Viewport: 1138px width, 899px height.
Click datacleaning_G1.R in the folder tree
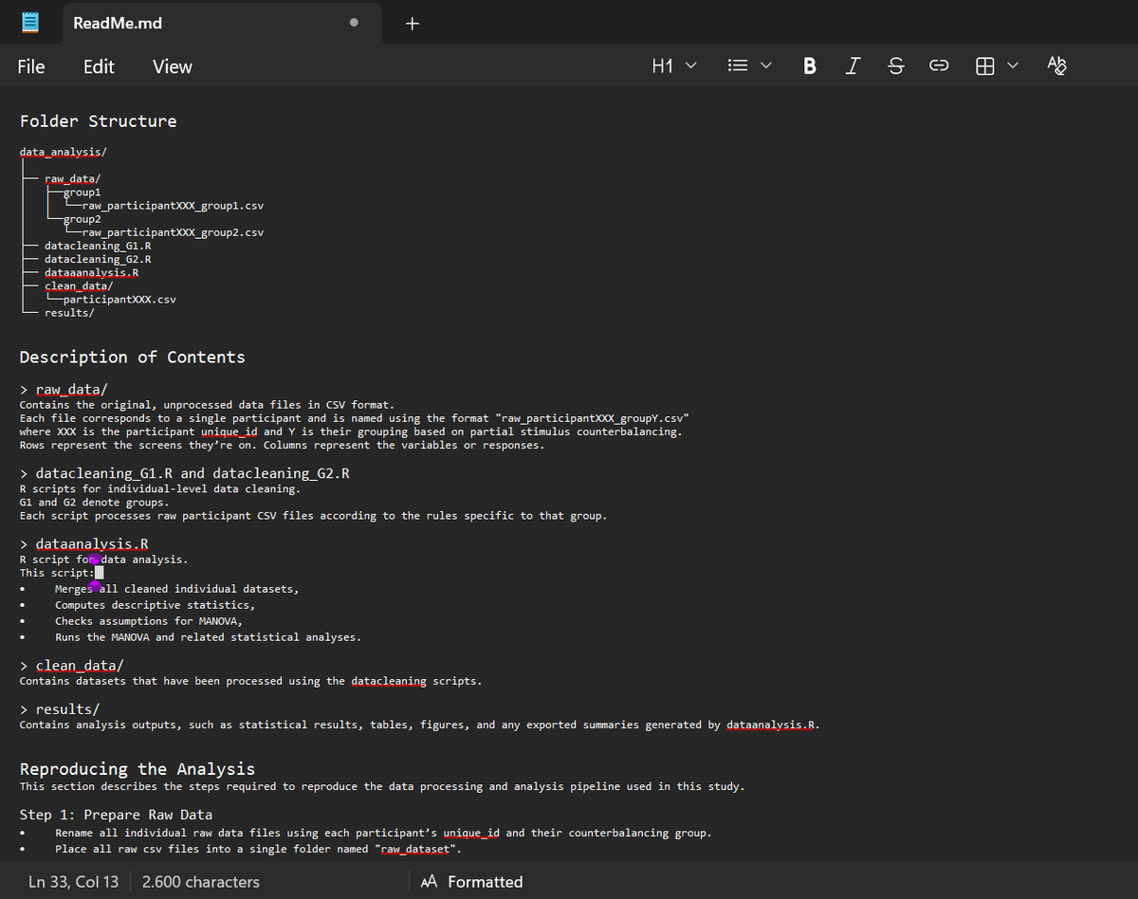[98, 246]
